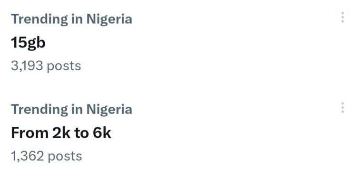This screenshot has width=357, height=178.
Task: Select the 3,193 posts count
Action: [46, 66]
